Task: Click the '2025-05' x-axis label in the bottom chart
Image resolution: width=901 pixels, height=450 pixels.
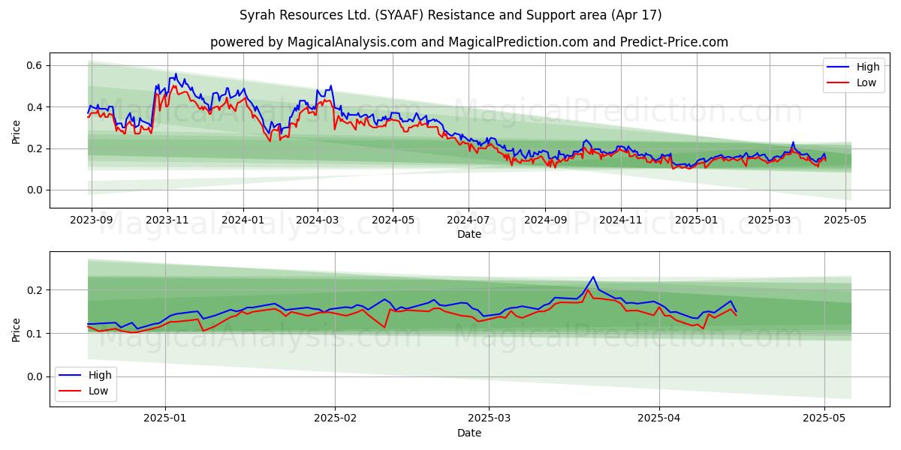Action: (824, 420)
